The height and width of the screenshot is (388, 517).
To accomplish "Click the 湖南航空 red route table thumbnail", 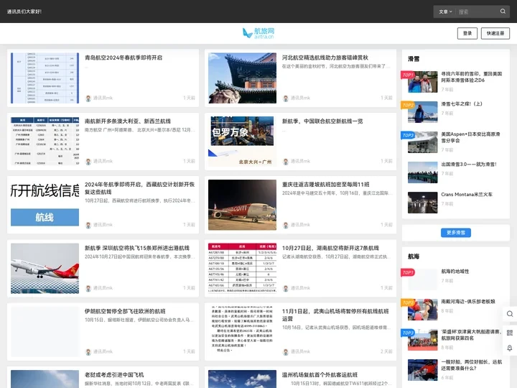I will (x=243, y=268).
